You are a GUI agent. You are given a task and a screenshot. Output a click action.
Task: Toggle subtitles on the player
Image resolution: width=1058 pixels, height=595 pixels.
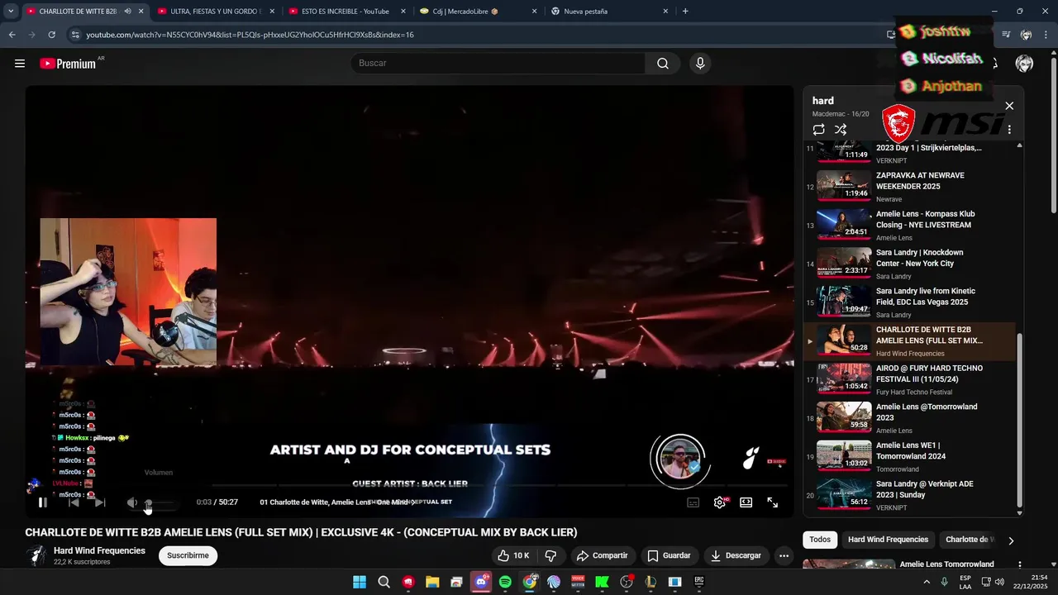(693, 502)
